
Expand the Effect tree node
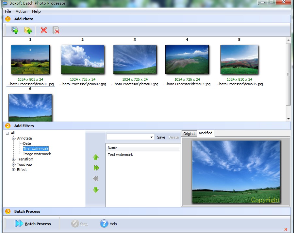tap(13, 170)
